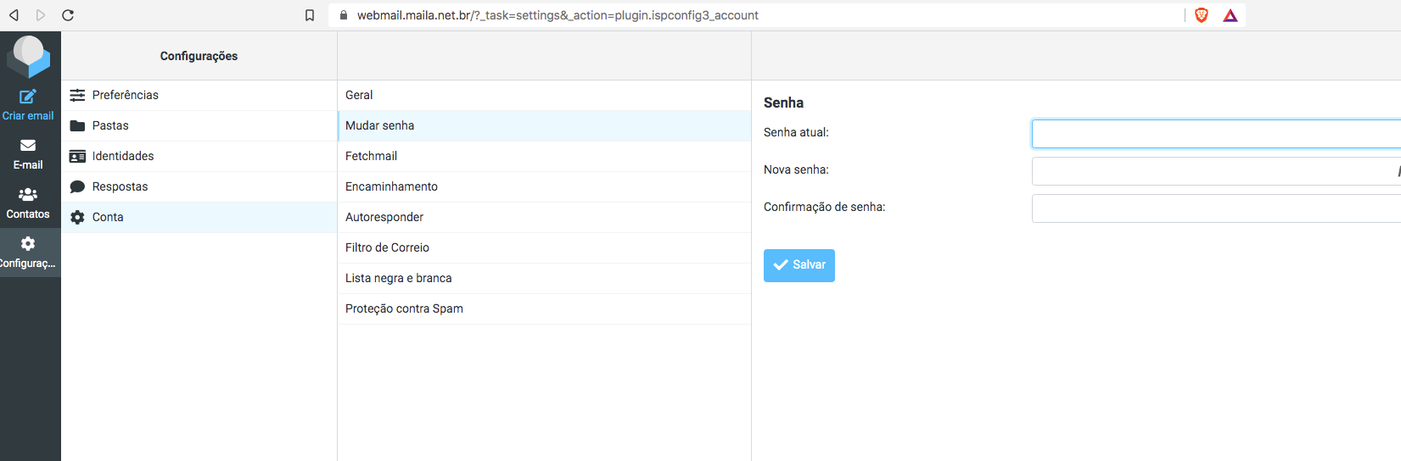This screenshot has height=461, width=1401.
Task: Click the Confirmação de senha field
Action: point(1216,208)
